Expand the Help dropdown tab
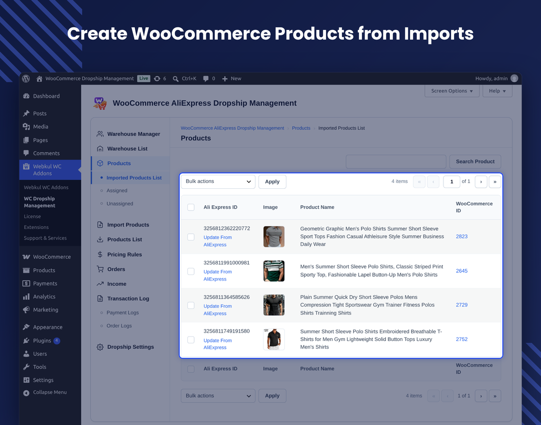Screen dimensions: 541x425 (497, 91)
